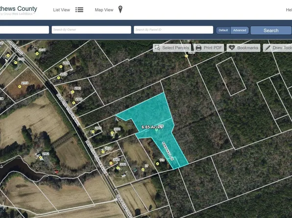Click the address label 2962
The height and width of the screenshot is (218, 292).
click(46, 154)
